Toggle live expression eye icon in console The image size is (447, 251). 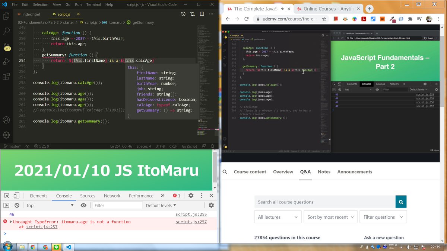pyautogui.click(x=83, y=205)
